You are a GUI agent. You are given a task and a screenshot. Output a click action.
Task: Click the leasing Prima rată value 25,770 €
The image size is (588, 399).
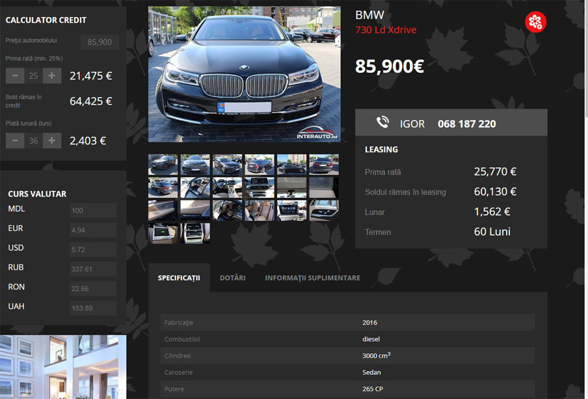point(495,172)
